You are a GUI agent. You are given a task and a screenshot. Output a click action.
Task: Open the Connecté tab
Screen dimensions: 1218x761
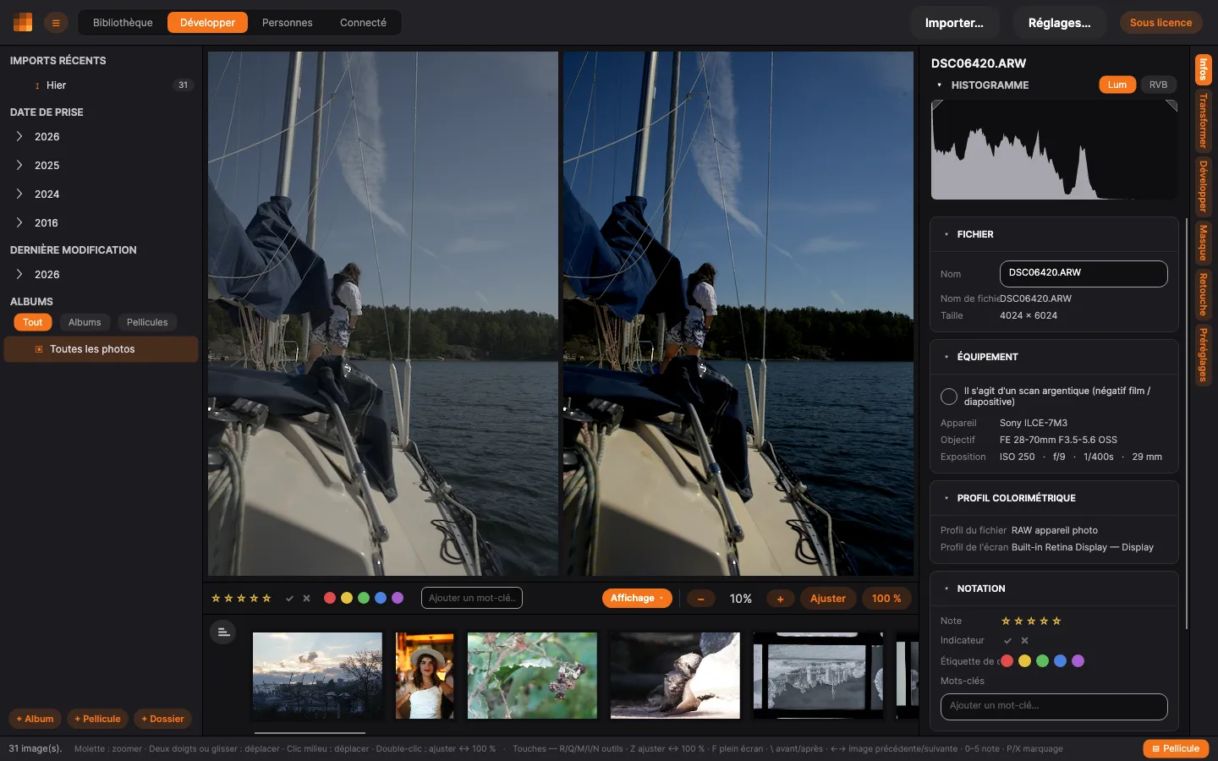click(x=363, y=23)
